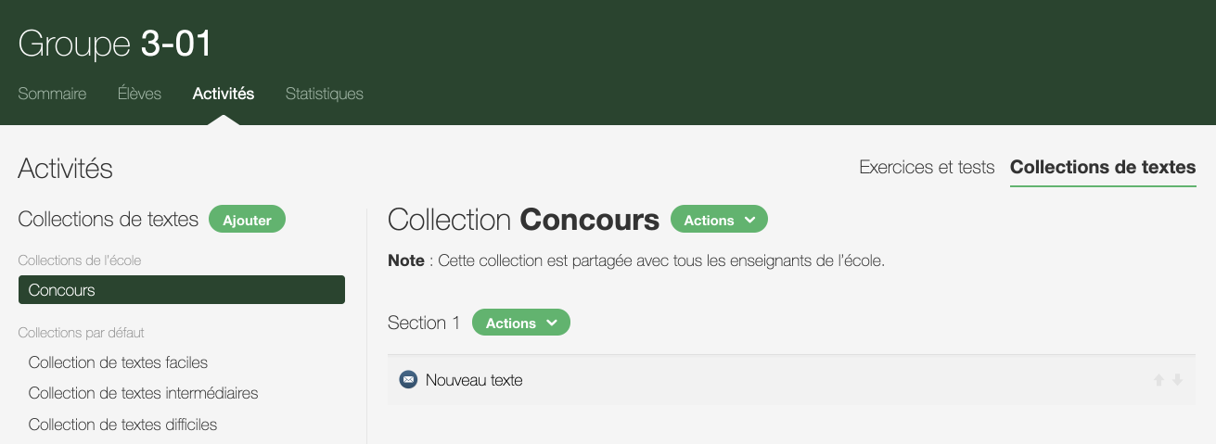Screen dimensions: 1216x444
Task: Click the envelope icon beside Nouveau texte
Action: coord(408,380)
